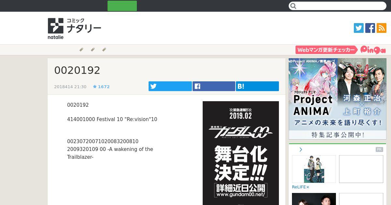Click the green button in top bar
The image size is (391, 205).
pyautogui.click(x=122, y=6)
